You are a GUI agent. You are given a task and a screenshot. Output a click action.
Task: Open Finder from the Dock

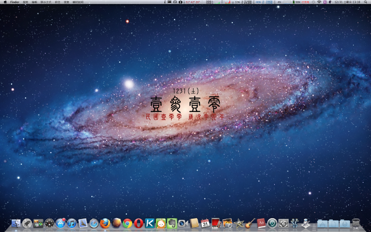(x=16, y=223)
